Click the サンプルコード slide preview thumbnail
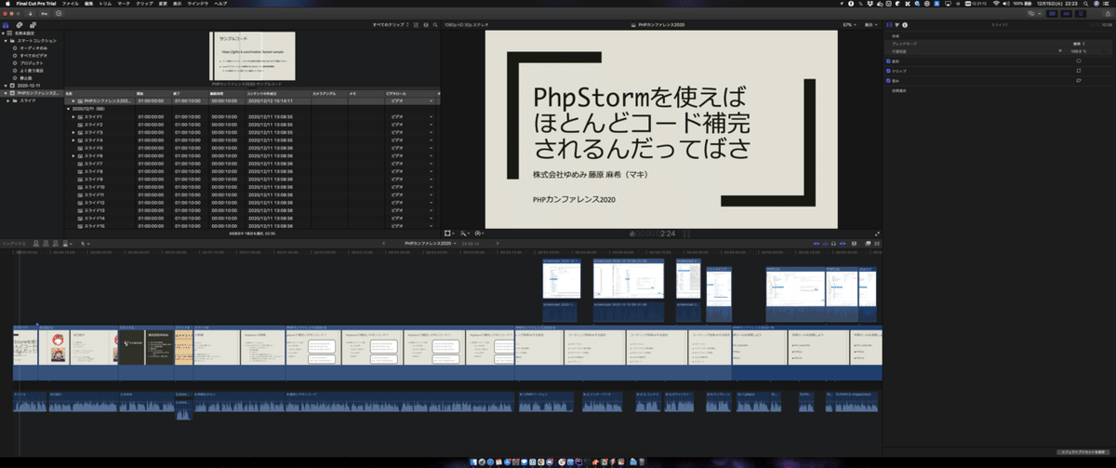Screen dimensions: 1116x468 coord(252,56)
